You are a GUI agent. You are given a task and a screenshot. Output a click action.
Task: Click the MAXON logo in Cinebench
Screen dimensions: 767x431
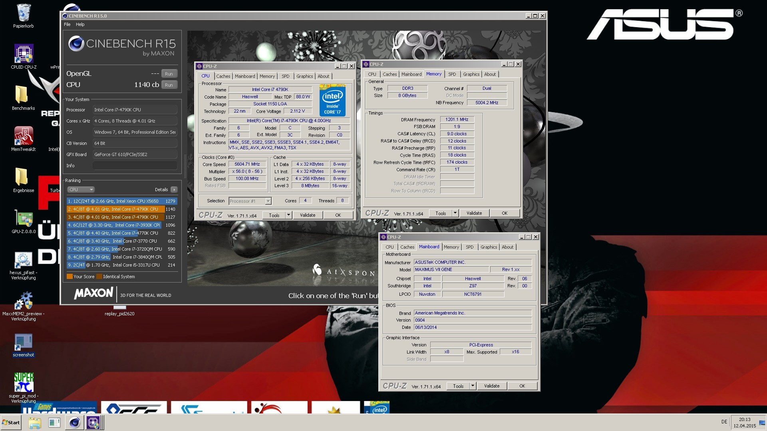click(94, 293)
